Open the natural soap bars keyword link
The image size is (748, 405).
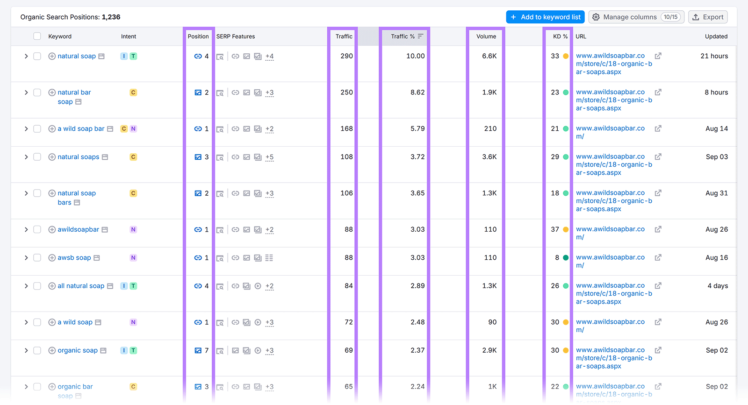click(x=76, y=193)
